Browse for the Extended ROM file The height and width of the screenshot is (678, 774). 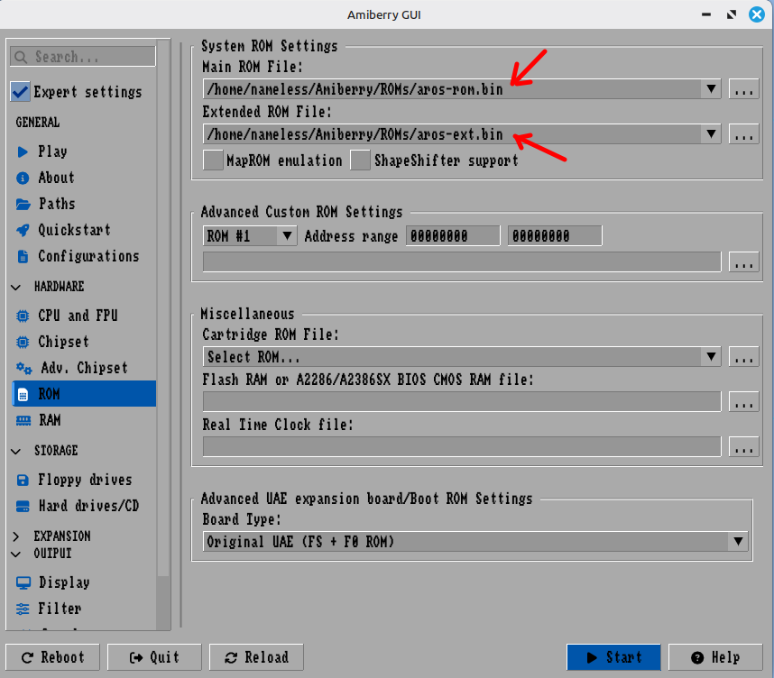(743, 134)
